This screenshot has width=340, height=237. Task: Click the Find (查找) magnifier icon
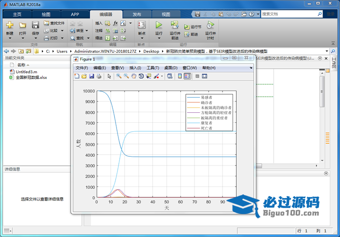coord(72,38)
